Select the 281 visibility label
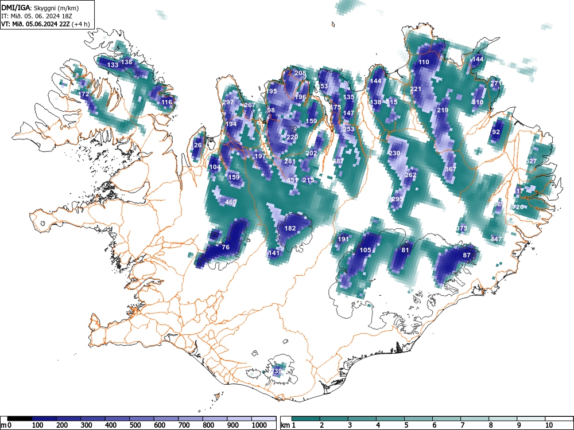Screen dimensions: 574x430 click(x=289, y=161)
